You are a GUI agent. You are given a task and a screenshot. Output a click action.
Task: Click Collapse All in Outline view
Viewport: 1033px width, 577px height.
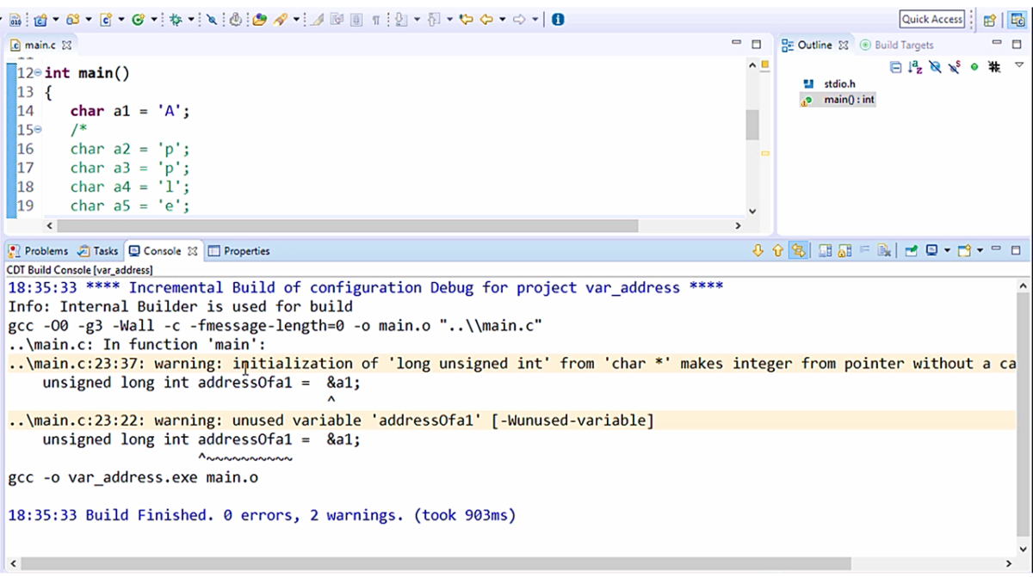click(895, 67)
